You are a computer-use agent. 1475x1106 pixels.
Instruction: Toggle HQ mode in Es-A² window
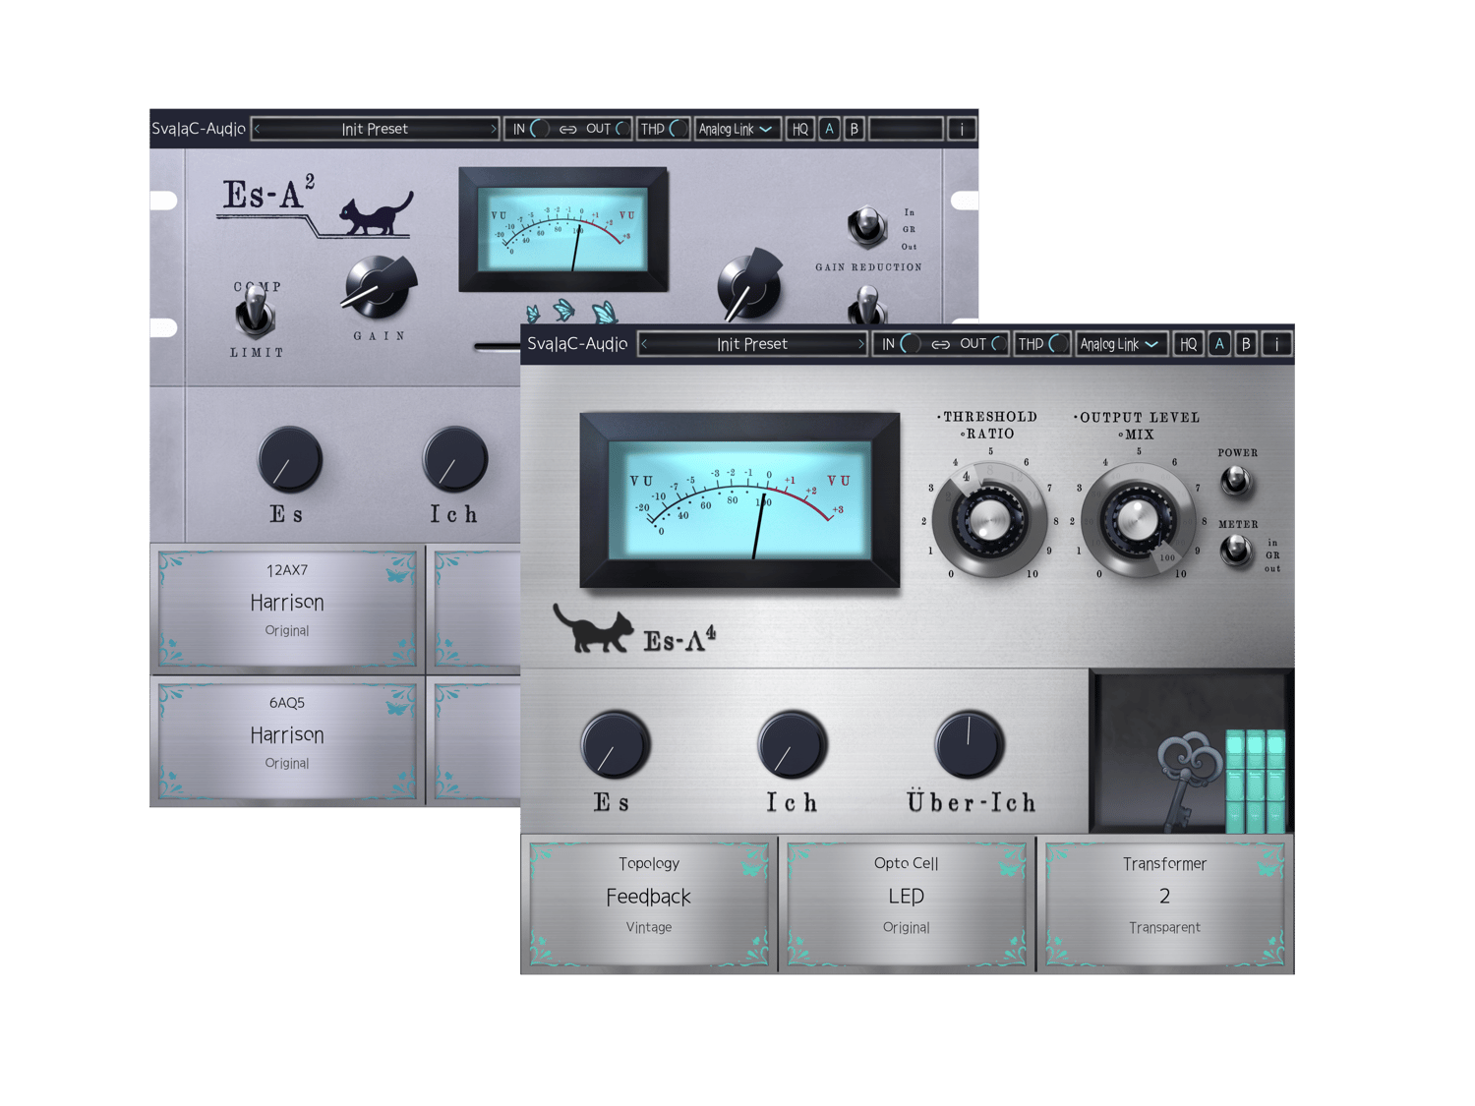point(800,129)
